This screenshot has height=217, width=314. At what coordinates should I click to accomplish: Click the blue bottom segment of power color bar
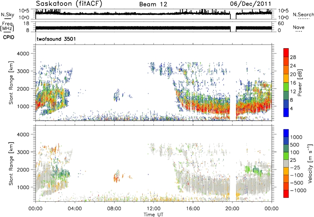coord(286,112)
